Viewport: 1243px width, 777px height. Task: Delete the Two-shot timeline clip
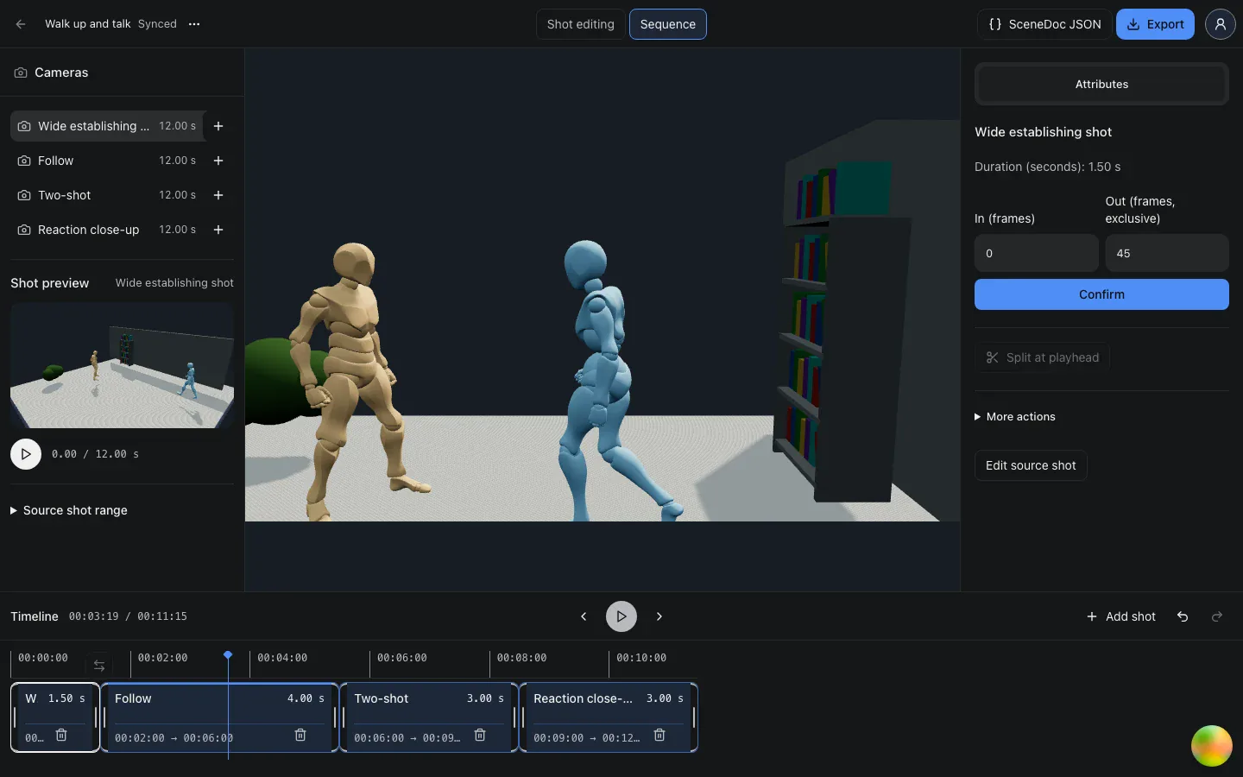[480, 735]
